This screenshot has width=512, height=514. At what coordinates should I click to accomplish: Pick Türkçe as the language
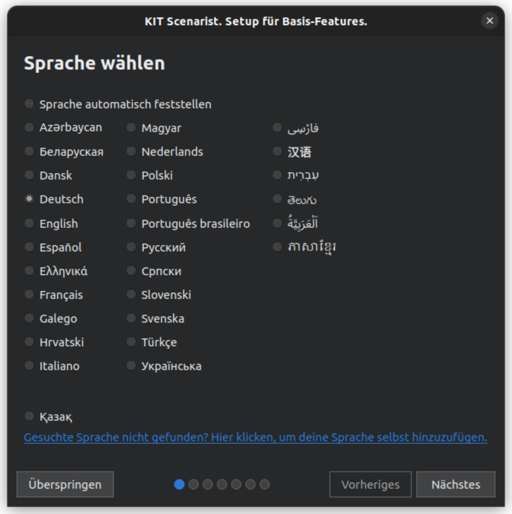(x=131, y=342)
